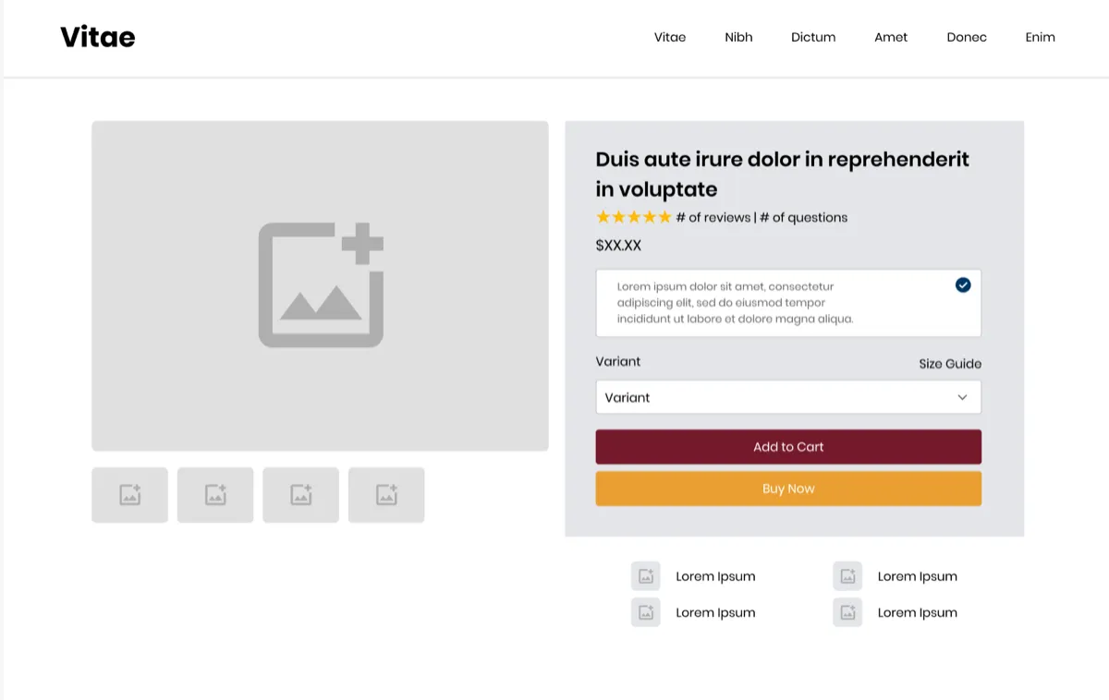Screen dimensions: 1109x700
Task: Click the 'Variant' label above the dropdown
Action: (x=618, y=361)
